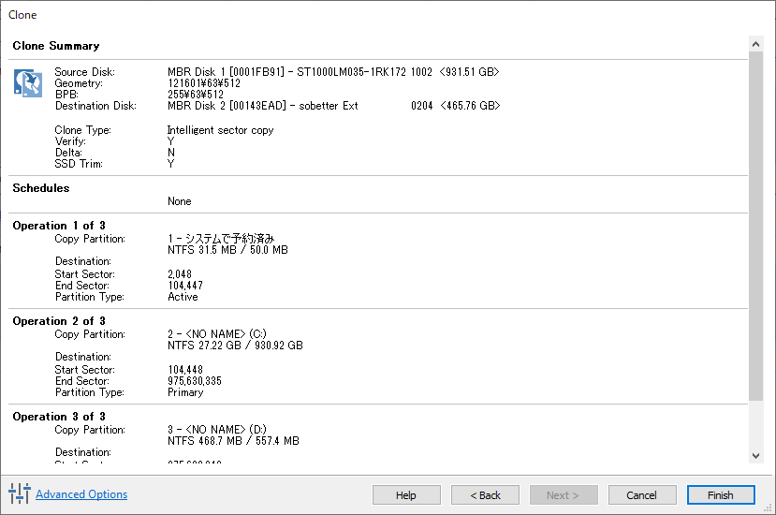Click the ST1000LM035 source disk entry
776x515 pixels.
point(332,72)
